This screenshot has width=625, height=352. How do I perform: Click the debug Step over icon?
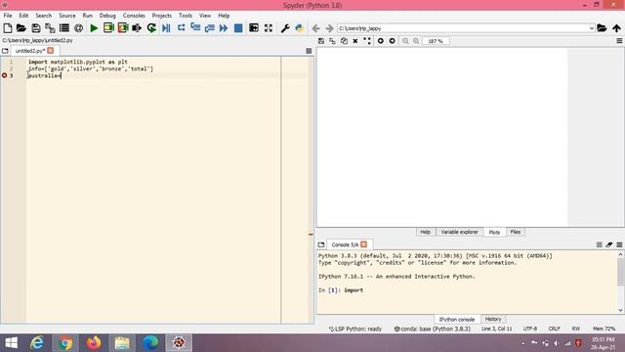click(181, 27)
